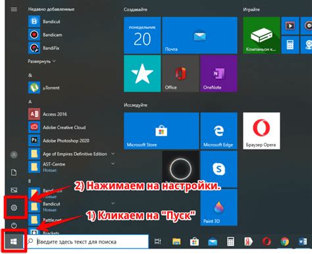The image size is (312, 254).
Task: Open the hamburger menu at top
Action: 14,9
